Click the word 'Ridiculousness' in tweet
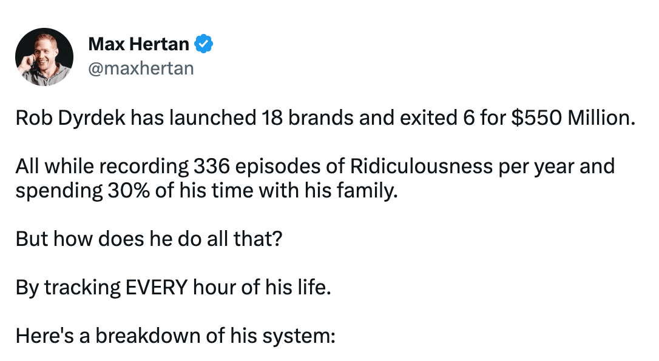The width and height of the screenshot is (659, 361). [421, 166]
